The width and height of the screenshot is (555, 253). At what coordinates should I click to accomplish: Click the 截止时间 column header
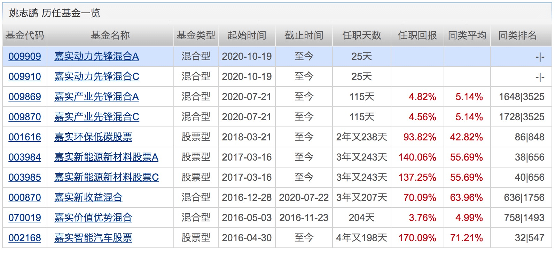click(304, 35)
